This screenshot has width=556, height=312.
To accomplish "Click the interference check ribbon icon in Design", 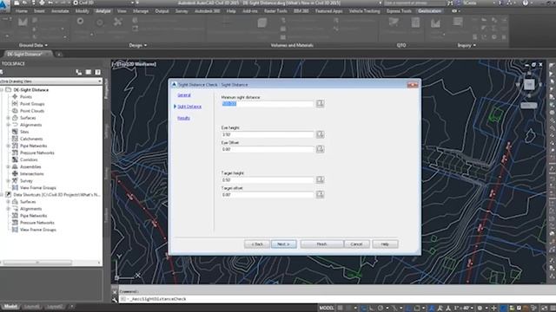I will (118, 22).
